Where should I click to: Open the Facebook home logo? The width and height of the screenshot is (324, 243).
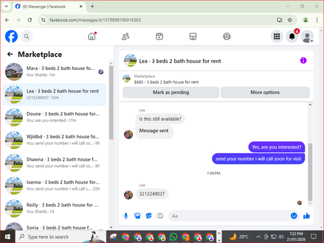(x=11, y=36)
